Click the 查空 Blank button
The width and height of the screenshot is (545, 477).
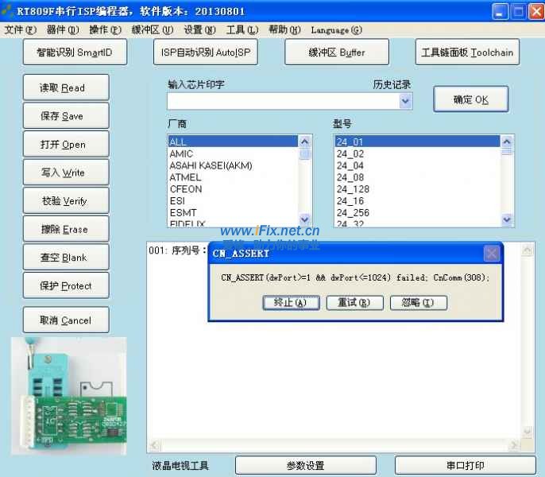(66, 257)
